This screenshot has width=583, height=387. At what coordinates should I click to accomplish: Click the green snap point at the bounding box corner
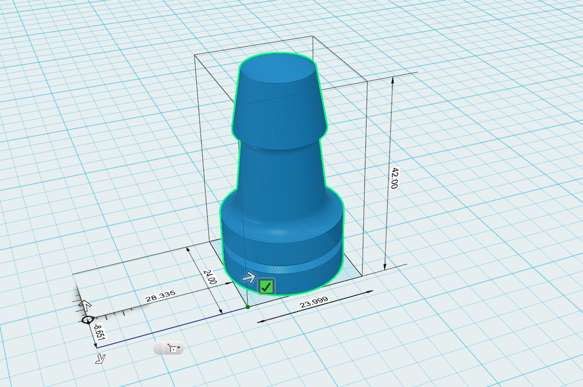click(x=248, y=307)
